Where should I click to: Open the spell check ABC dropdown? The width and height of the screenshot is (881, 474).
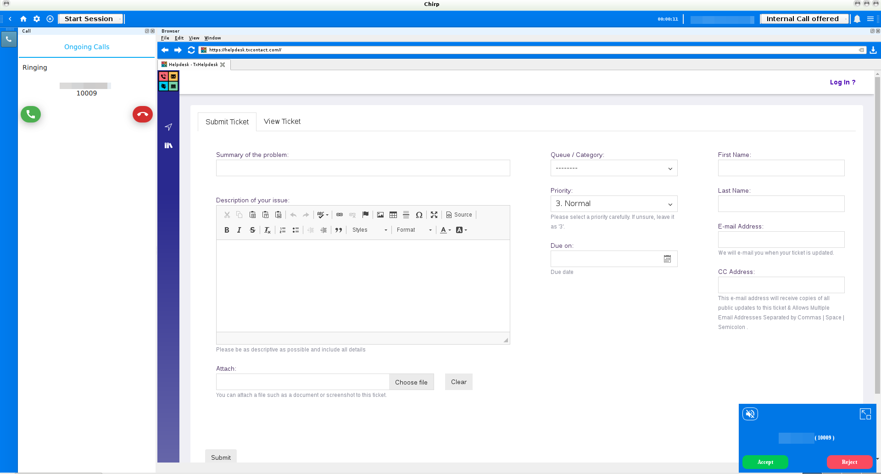pyautogui.click(x=323, y=215)
